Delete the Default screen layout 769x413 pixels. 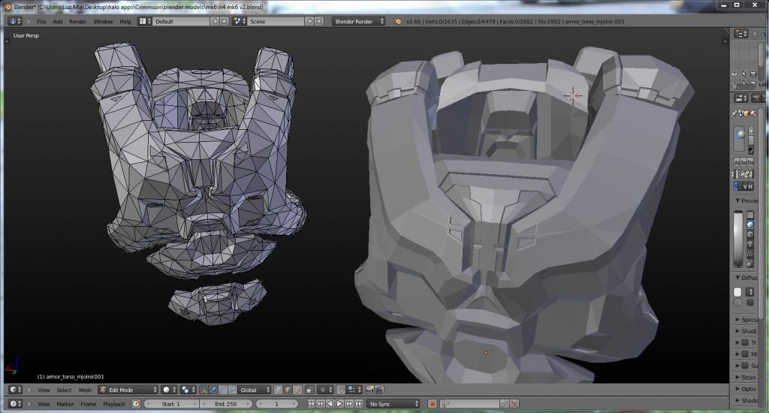(224, 21)
